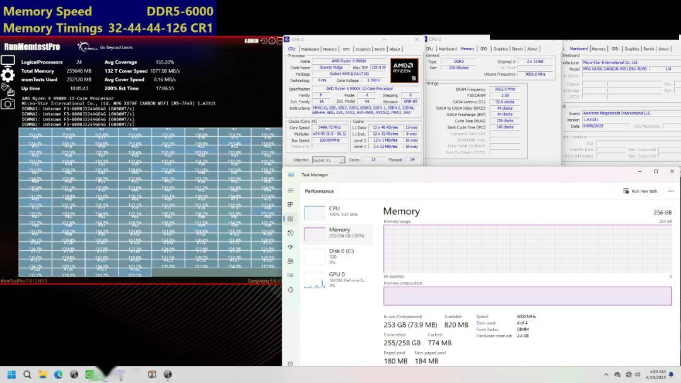
Task: Open App history in Task Manager sidebar
Action: click(291, 232)
